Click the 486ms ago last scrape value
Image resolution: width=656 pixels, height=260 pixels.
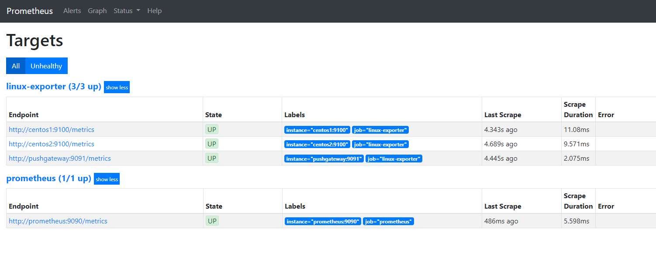501,221
